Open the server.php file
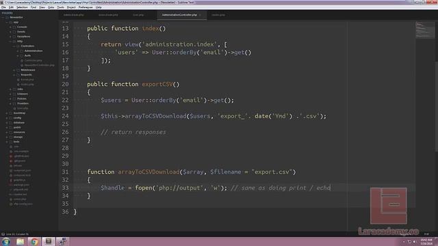Image resolution: width=438 pixels, height=246 pixels. point(20,199)
